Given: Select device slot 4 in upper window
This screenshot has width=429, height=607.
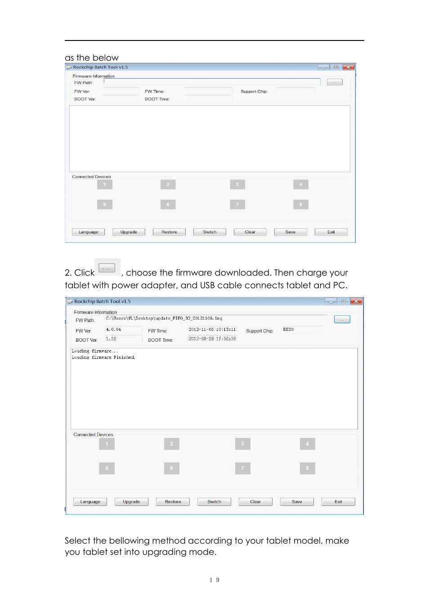Looking at the screenshot, I should pos(301,184).
